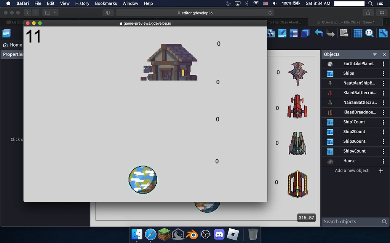Open EarthLikePlanet object options menu
The height and width of the screenshot is (243, 390).
(x=383, y=63)
